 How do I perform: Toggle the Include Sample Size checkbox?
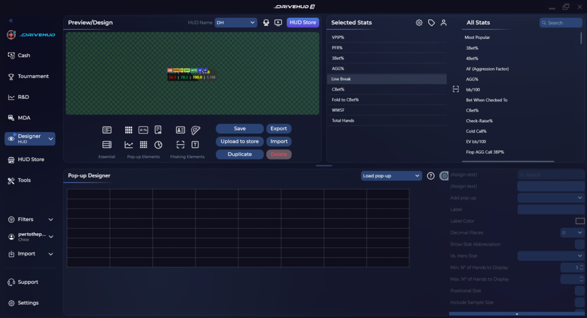[580, 303]
